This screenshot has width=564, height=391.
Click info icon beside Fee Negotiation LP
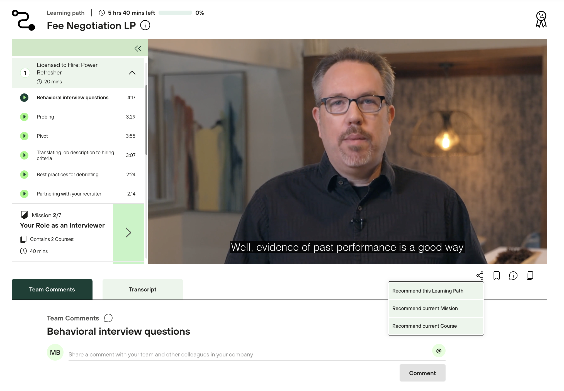click(x=145, y=25)
